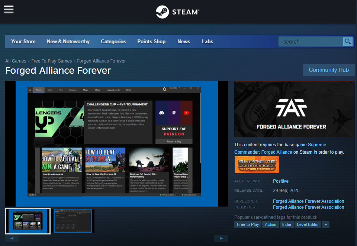Image resolution: width=357 pixels, height=246 pixels.
Task: Select the second screenshot thumbnail
Action: pyautogui.click(x=73, y=221)
